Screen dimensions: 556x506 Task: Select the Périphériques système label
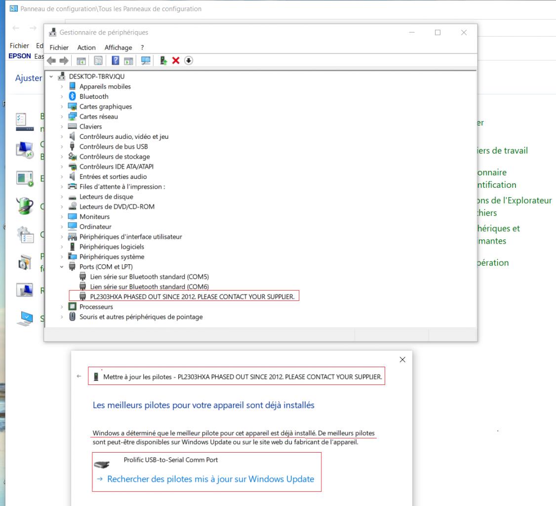[112, 256]
